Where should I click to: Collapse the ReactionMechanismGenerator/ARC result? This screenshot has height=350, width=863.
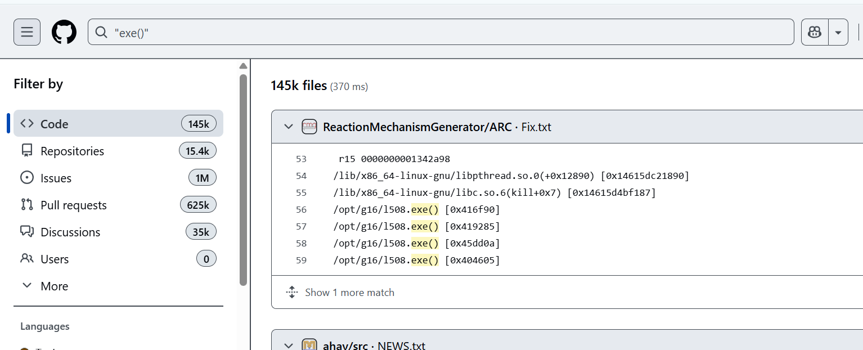click(289, 127)
